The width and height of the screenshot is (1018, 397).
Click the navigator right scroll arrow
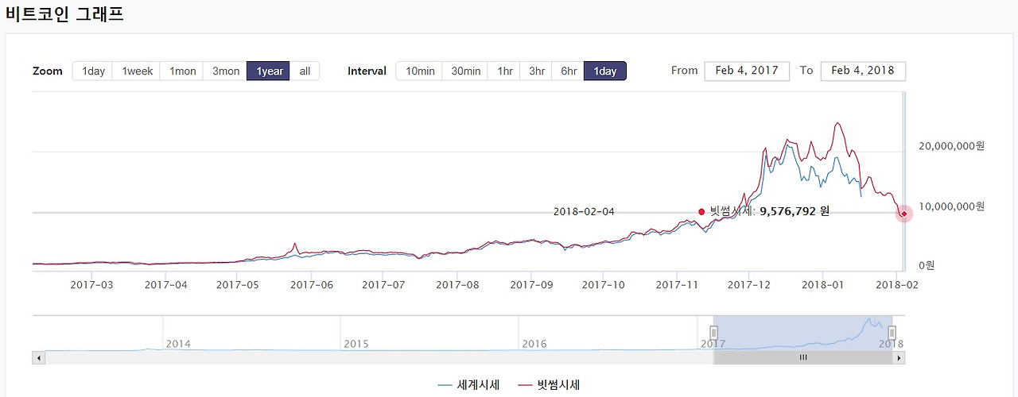(899, 358)
